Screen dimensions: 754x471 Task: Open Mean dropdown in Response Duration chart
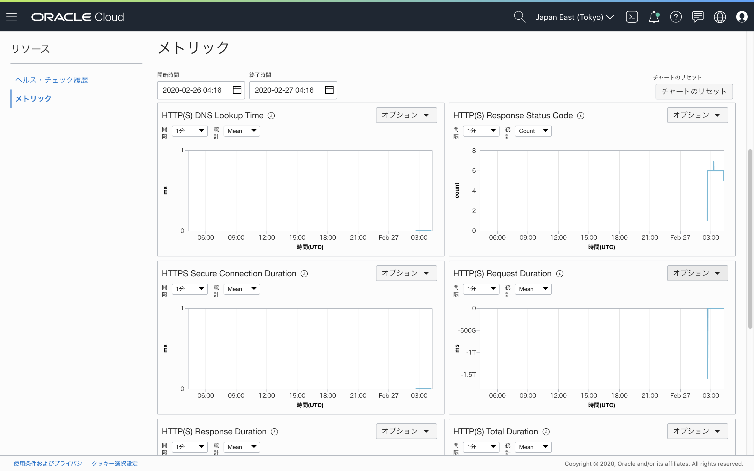click(242, 447)
